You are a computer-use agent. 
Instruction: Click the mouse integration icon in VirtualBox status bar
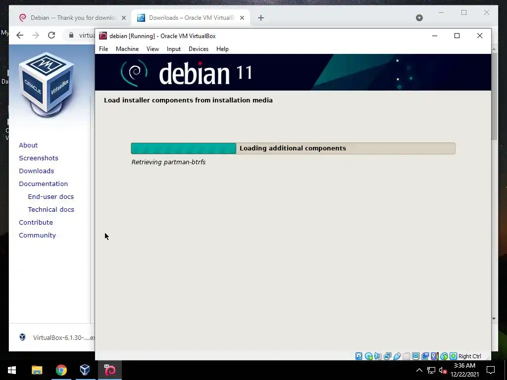[444, 356]
